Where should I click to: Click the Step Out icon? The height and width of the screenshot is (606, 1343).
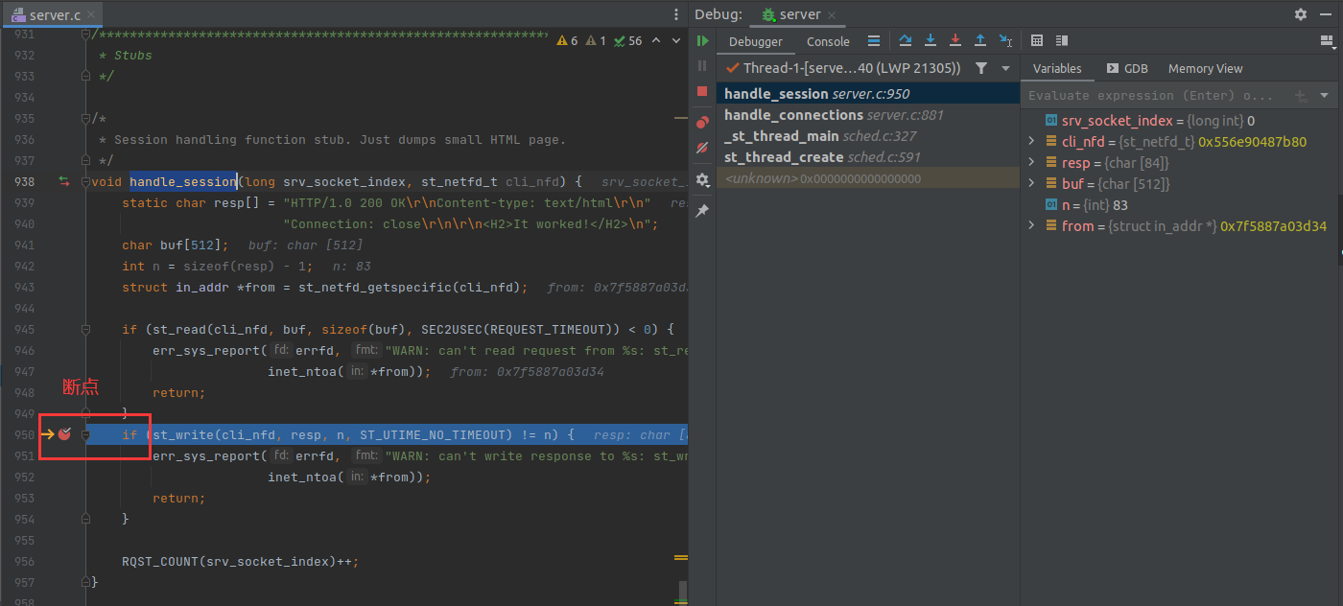[x=980, y=40]
